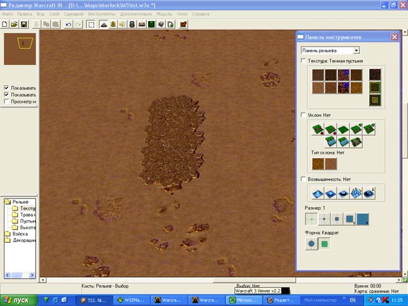Click the Open map folder icon

(x=14, y=24)
